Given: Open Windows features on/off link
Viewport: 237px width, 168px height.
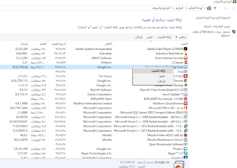Looking at the screenshot, I should (x=211, y=33).
